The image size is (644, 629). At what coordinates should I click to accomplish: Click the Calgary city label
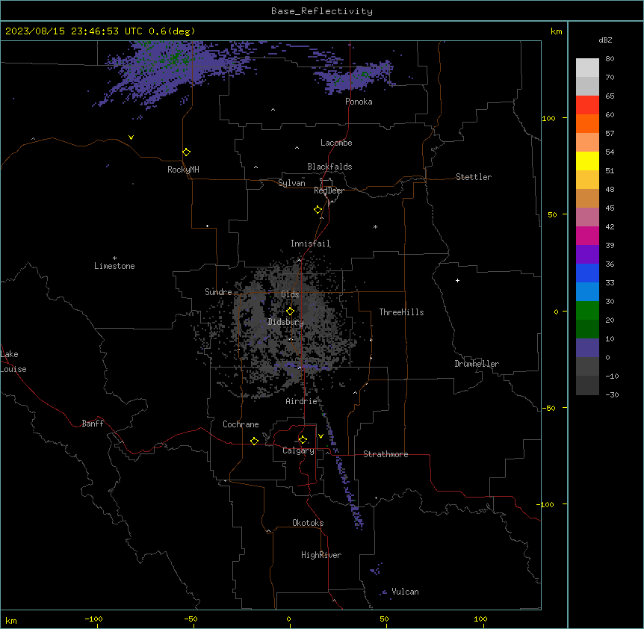(298, 450)
